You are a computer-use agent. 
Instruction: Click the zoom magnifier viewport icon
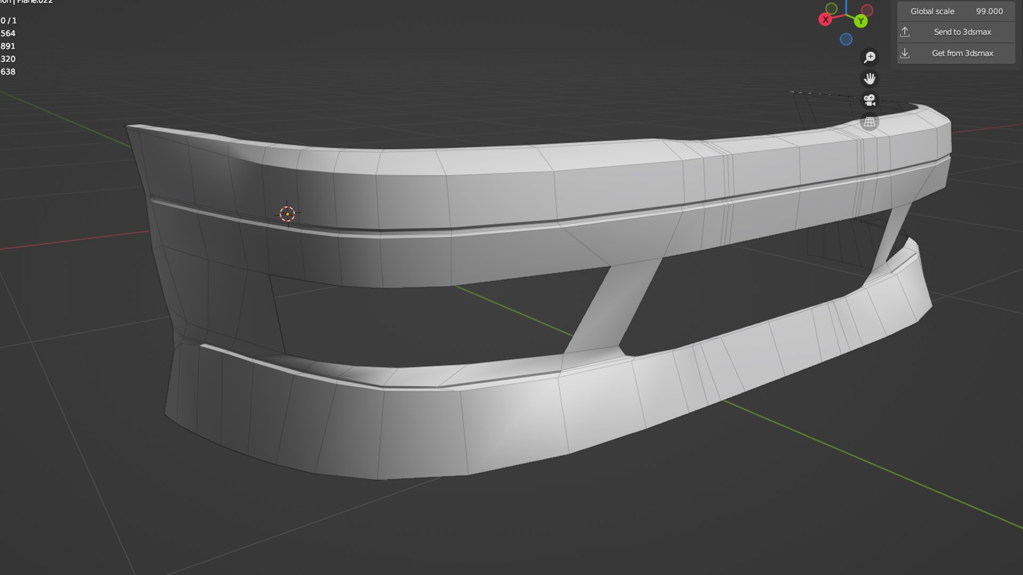point(870,57)
